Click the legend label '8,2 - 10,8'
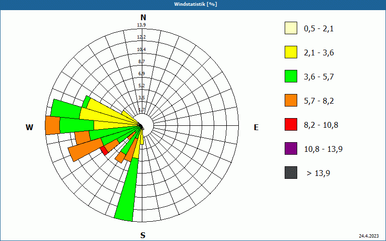 click(321, 125)
